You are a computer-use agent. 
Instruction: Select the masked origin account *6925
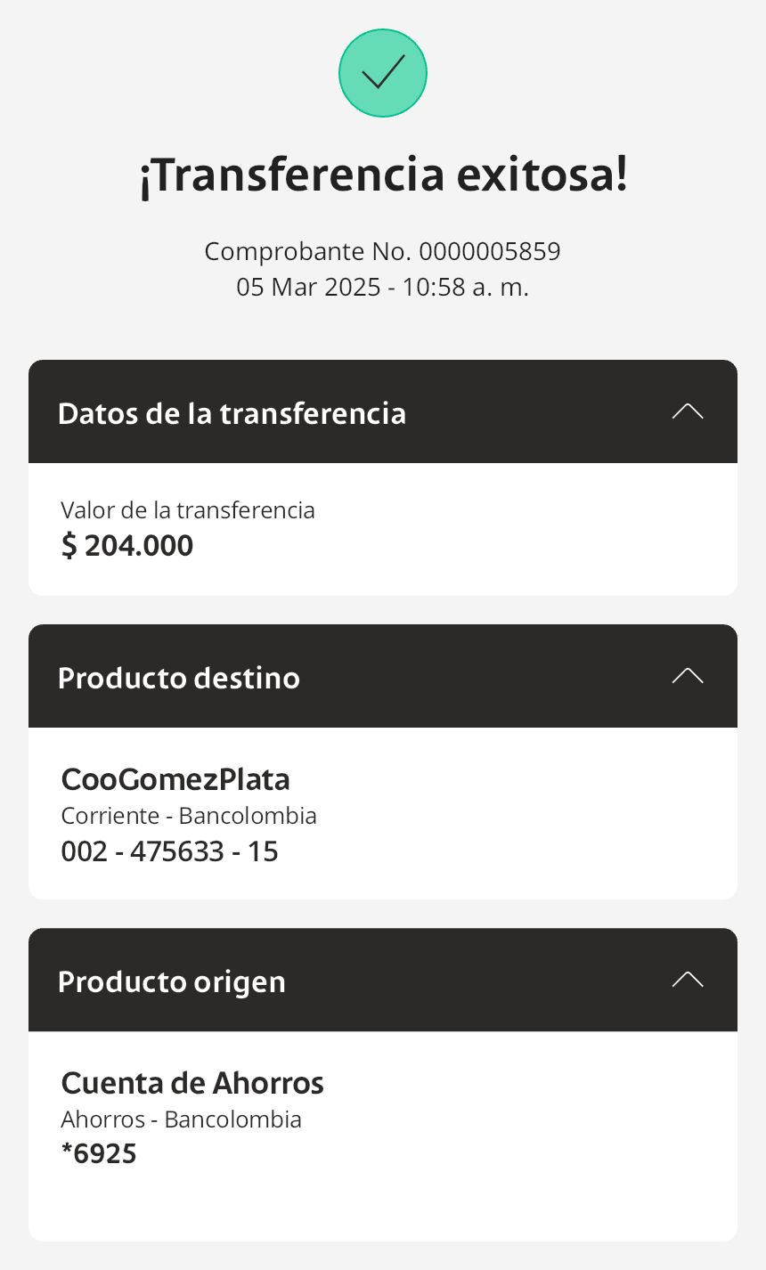tap(99, 1154)
